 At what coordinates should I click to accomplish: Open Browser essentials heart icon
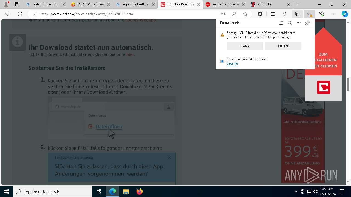coord(321,14)
